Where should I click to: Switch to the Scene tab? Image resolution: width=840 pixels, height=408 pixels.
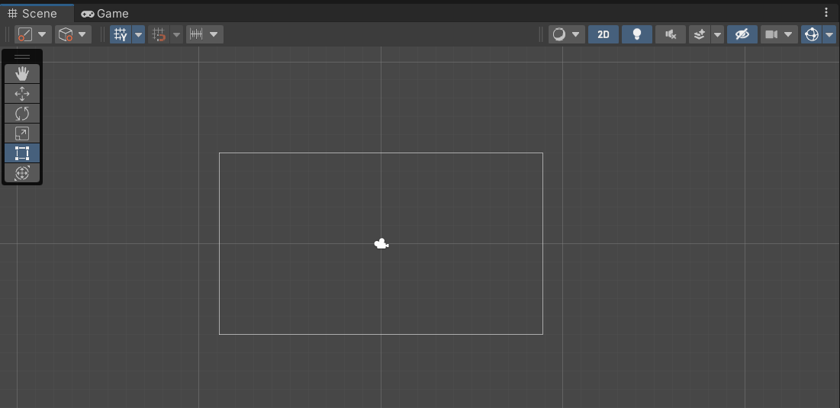coord(33,14)
